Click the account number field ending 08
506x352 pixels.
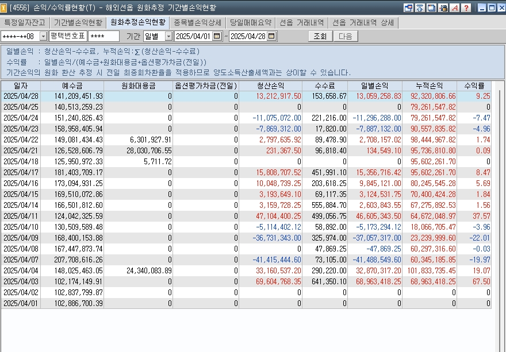[x=20, y=36]
